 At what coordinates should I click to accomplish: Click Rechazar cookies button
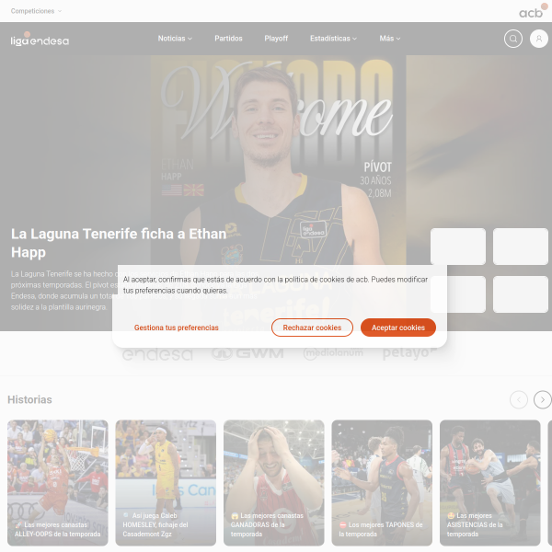312,328
